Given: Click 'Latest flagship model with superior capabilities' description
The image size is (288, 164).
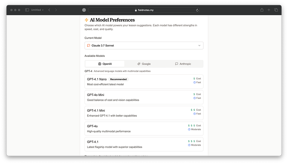Looking at the screenshot, I should [114, 147].
